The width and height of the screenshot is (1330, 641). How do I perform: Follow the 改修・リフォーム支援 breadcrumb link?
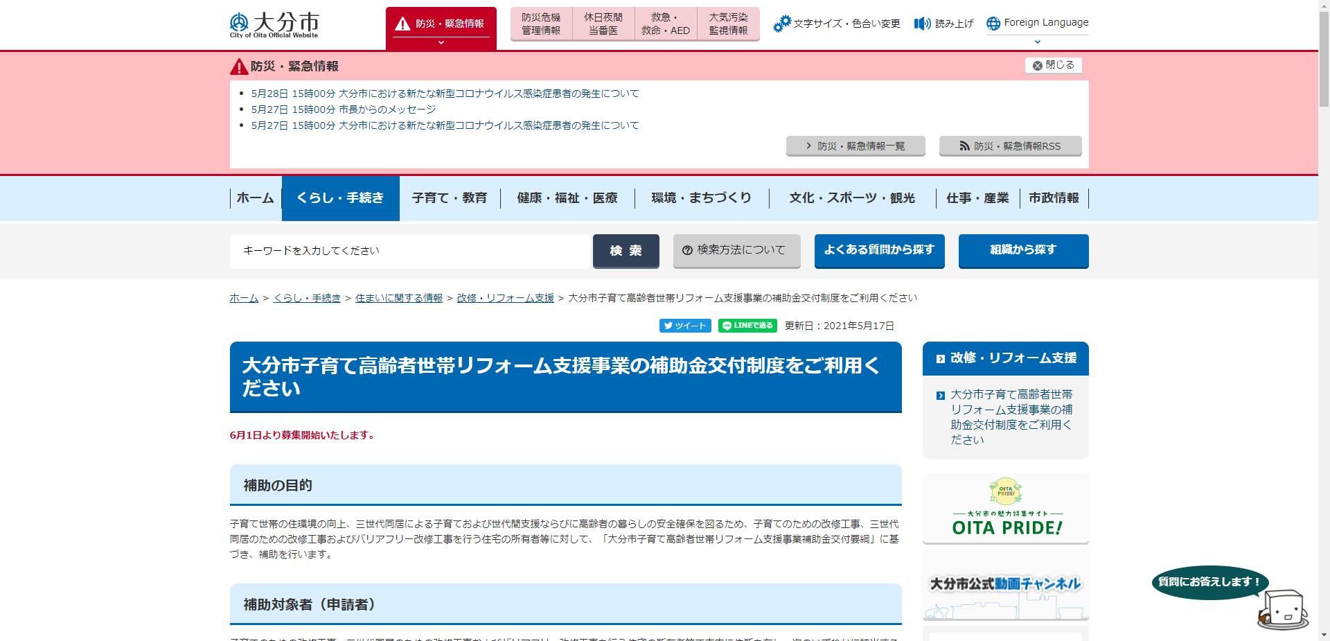[x=505, y=298]
